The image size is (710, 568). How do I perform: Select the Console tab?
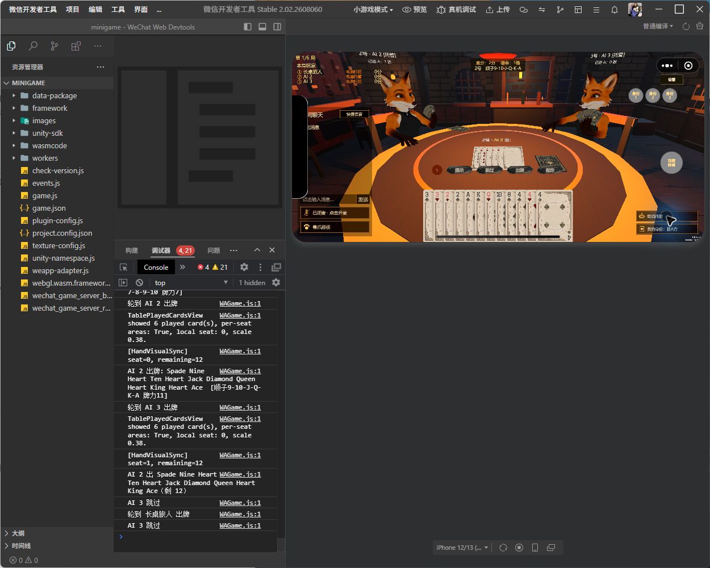click(156, 267)
